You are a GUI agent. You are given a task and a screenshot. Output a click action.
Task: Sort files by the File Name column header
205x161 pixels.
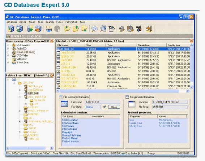71,45
